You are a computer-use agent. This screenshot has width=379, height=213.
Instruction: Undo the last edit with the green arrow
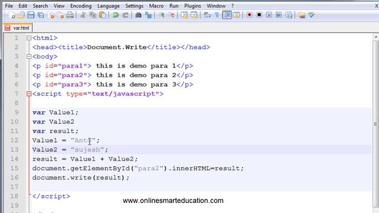[115, 15]
